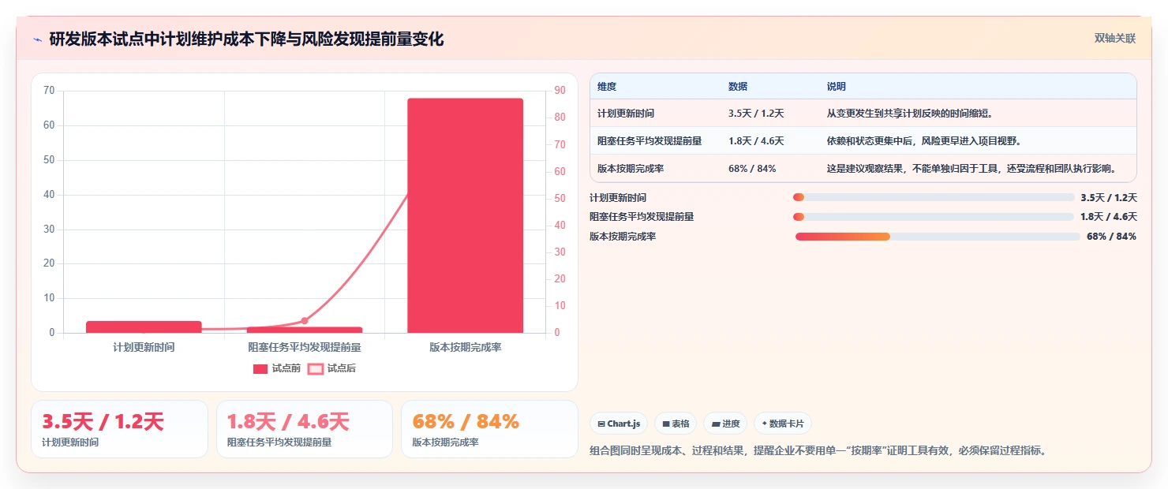Click the description starting 这是建议观察结果
The height and width of the screenshot is (489, 1168).
click(971, 169)
